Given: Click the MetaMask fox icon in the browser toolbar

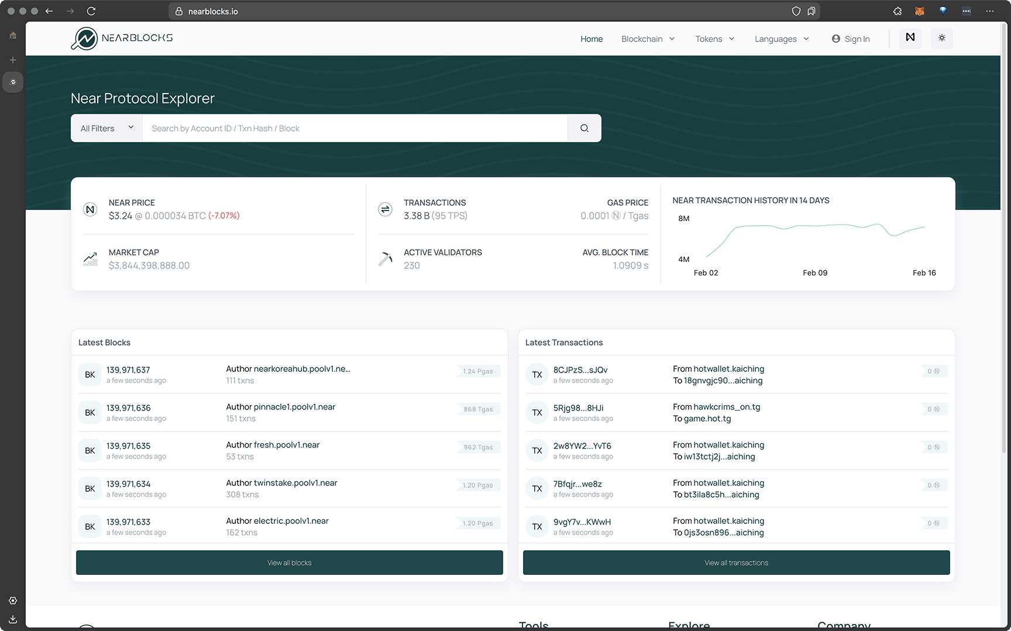Looking at the screenshot, I should coord(920,11).
